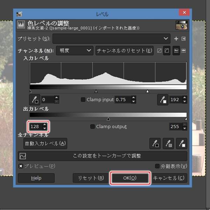The width and height of the screenshot is (210, 210).
Task: Click the levels histogram icon in header
Action: point(21,24)
